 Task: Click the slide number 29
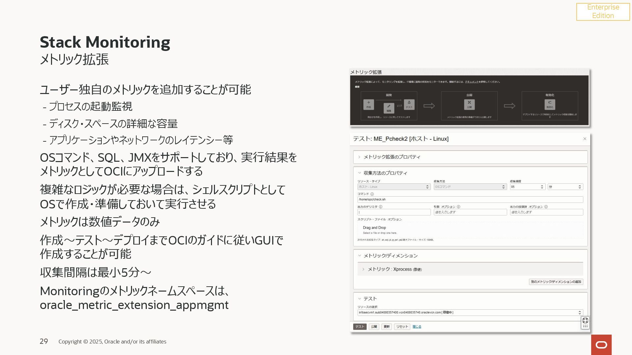44,342
